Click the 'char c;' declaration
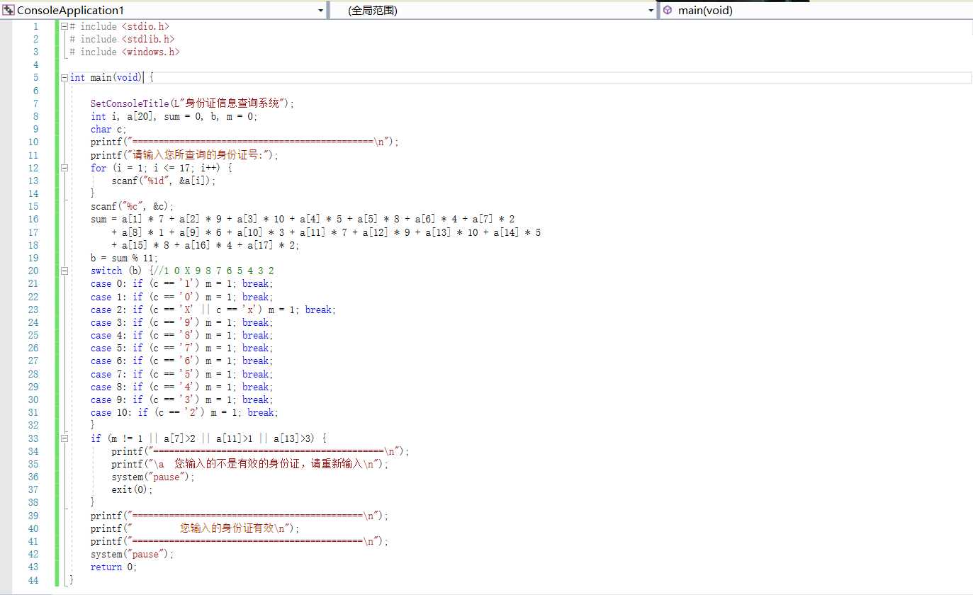 click(108, 129)
